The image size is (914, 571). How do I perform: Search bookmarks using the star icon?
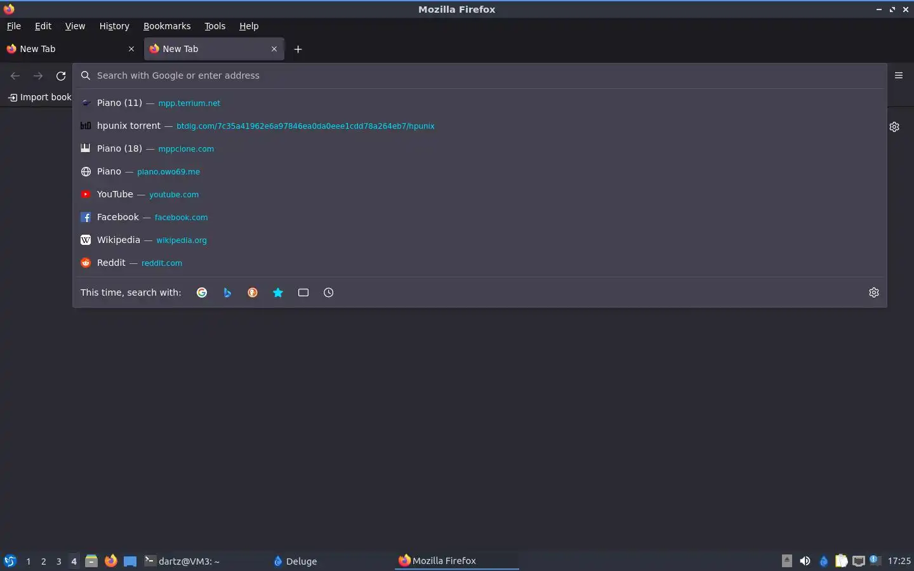(278, 292)
